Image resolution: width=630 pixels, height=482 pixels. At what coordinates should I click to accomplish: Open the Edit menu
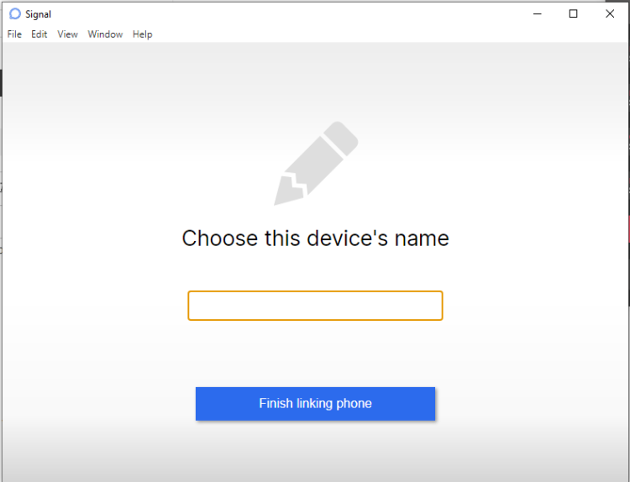[39, 34]
